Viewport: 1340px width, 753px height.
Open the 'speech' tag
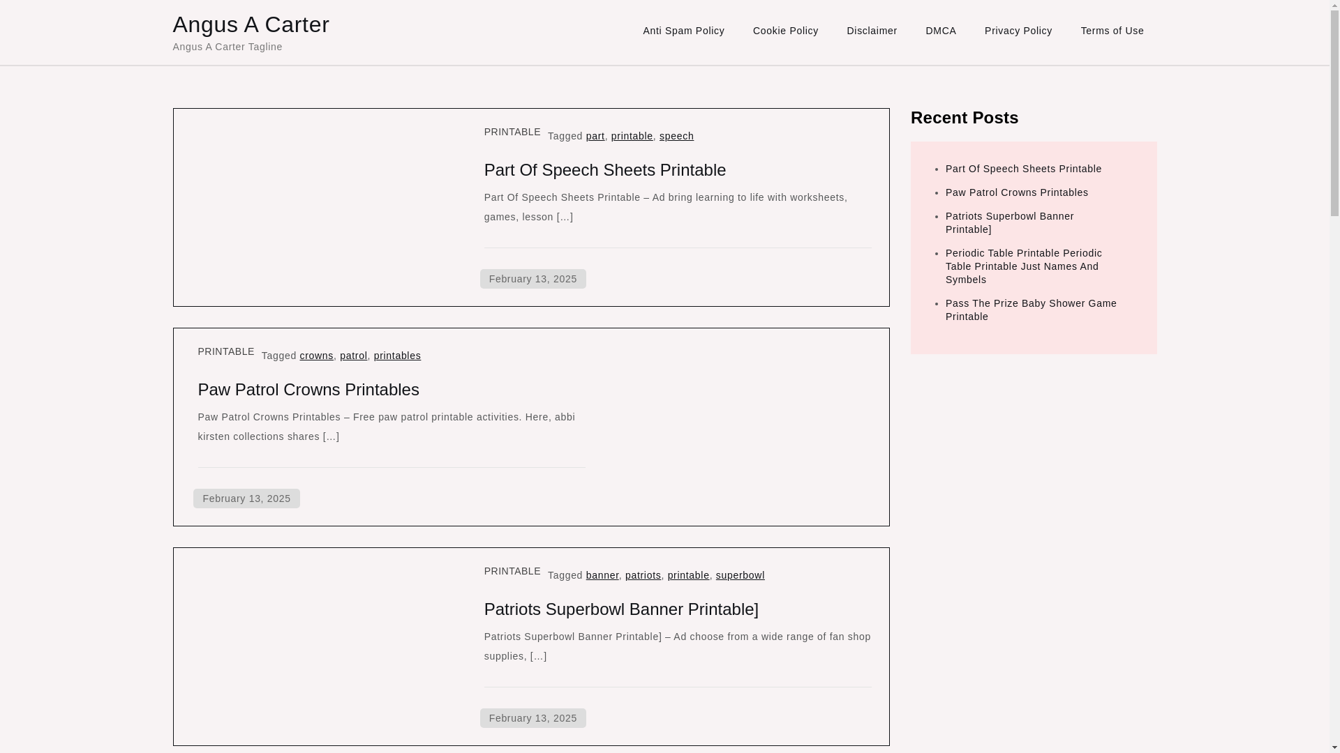coord(676,136)
